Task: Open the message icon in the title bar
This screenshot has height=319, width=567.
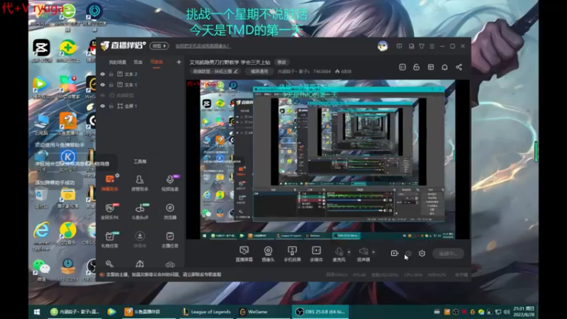Action: pyautogui.click(x=399, y=46)
